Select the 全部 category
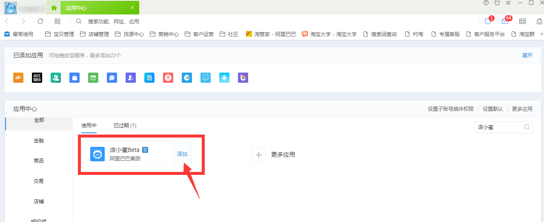Screen dimensions: 544x222 point(39,120)
